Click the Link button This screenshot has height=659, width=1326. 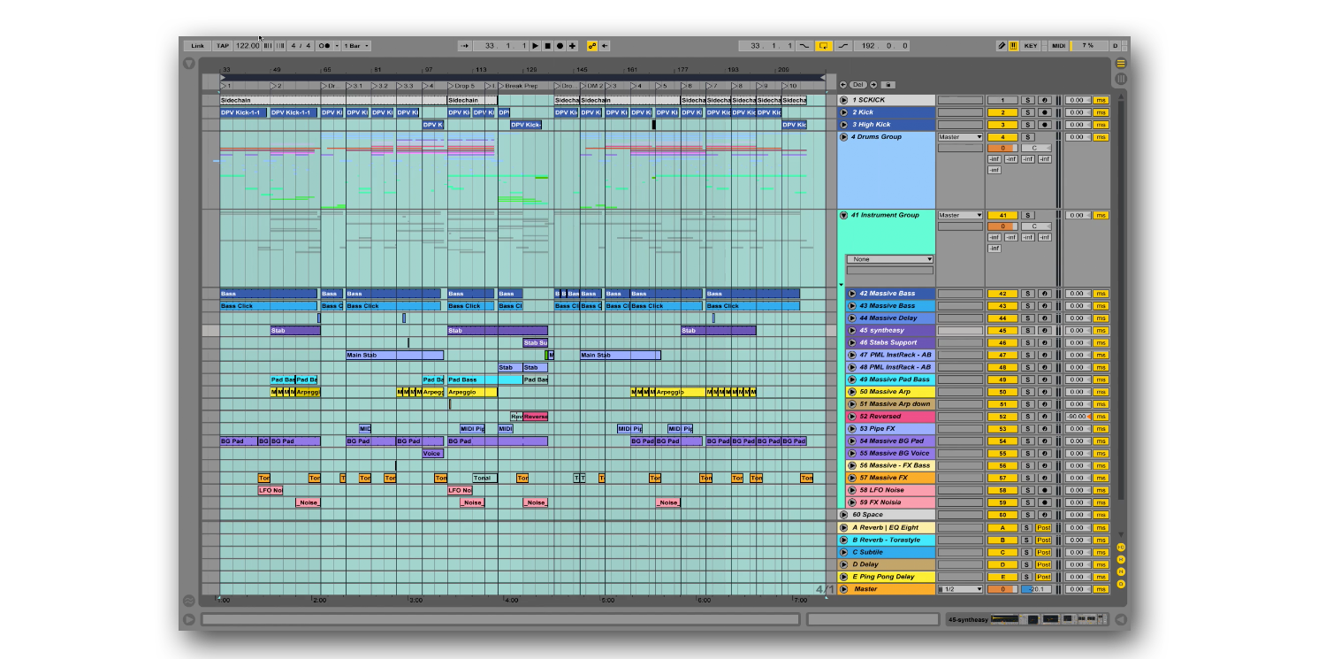pyautogui.click(x=197, y=46)
